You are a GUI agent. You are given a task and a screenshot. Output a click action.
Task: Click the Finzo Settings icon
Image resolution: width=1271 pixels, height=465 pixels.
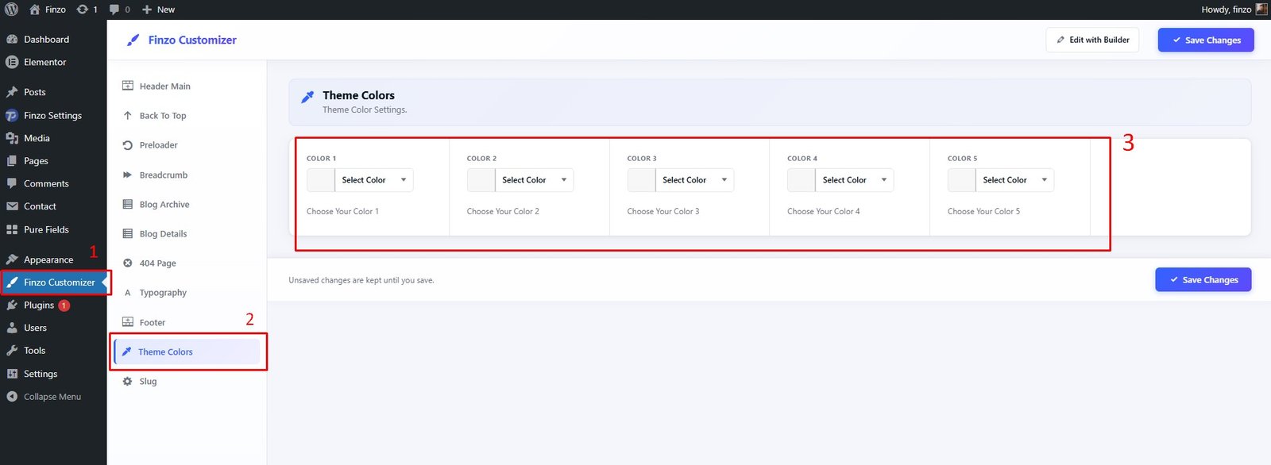click(12, 115)
